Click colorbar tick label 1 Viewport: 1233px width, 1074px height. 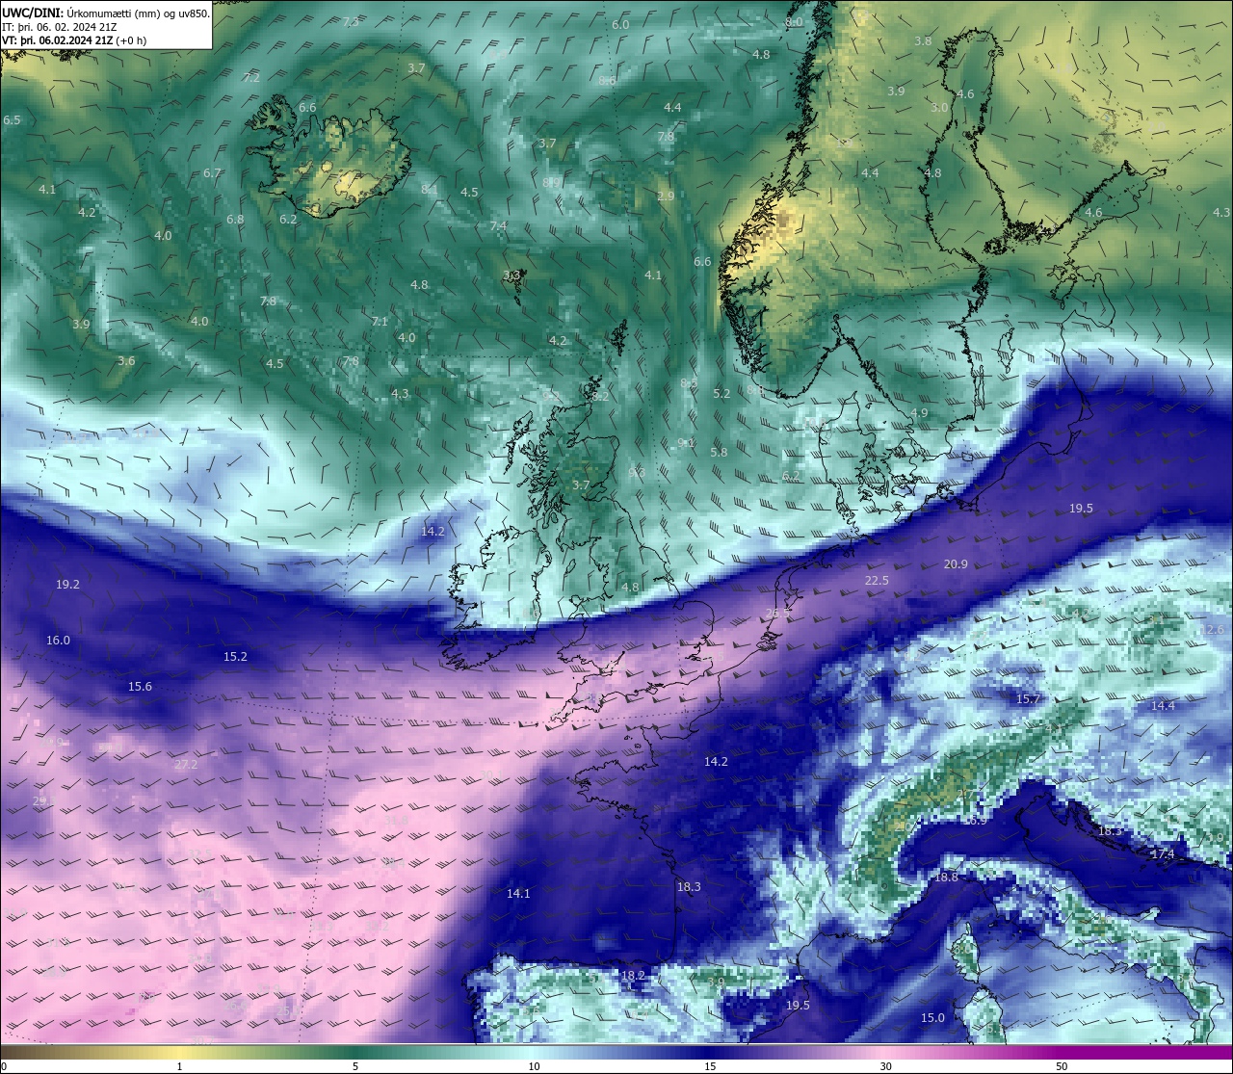tap(179, 1065)
